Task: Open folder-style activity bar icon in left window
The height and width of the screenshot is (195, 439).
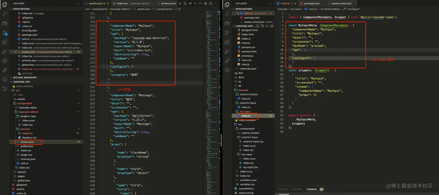Action: 4,23
